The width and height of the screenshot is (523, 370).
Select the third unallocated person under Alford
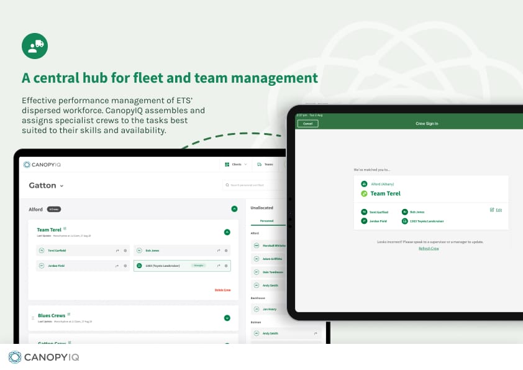point(268,272)
